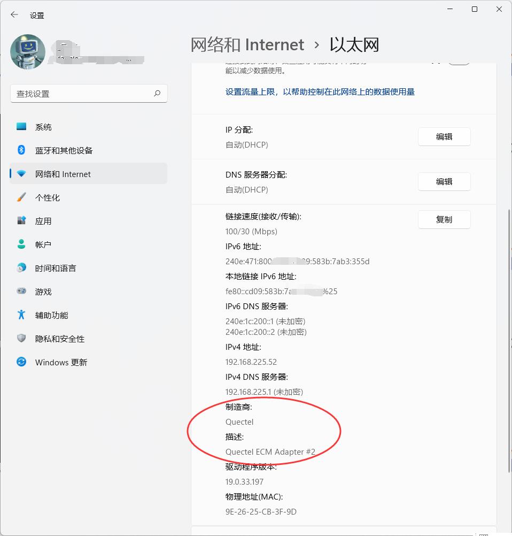The width and height of the screenshot is (512, 536).
Task: Open 时间和语言 clock globe icon
Action: pyautogui.click(x=21, y=267)
